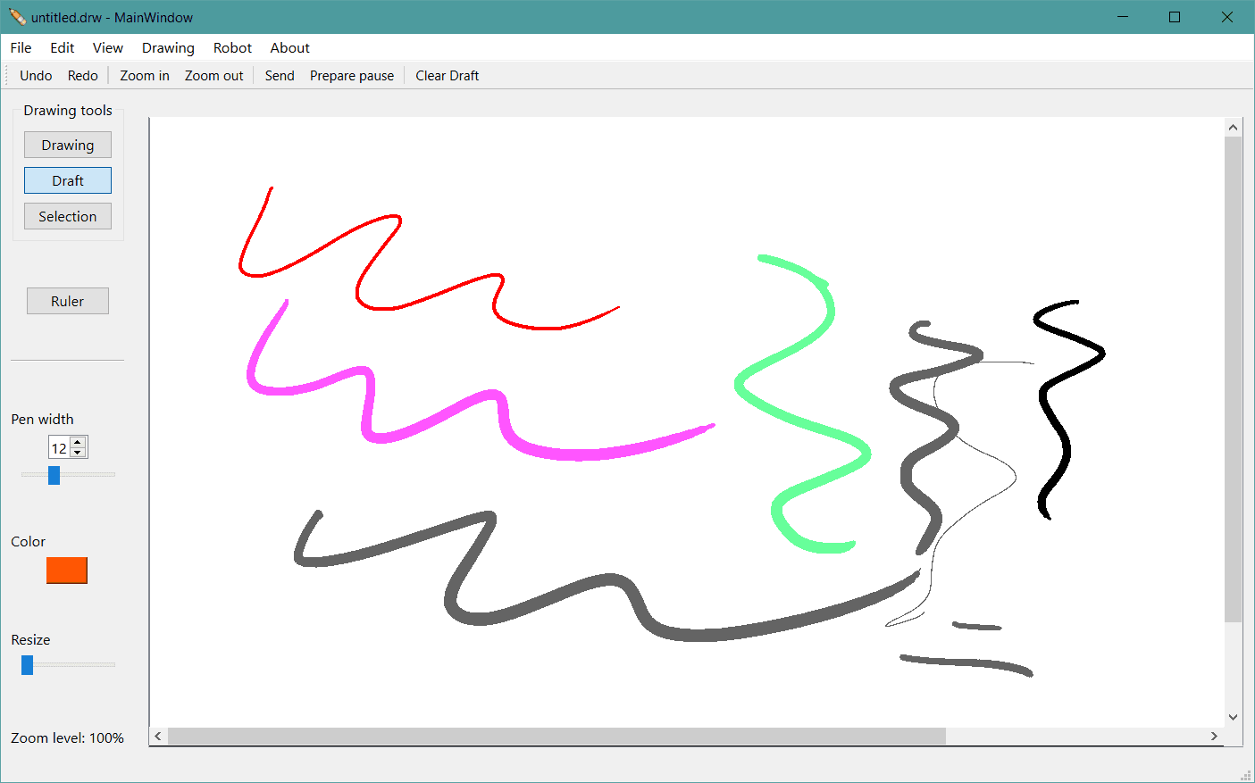Minimize the MainWindow window
This screenshot has width=1255, height=783.
(1123, 17)
